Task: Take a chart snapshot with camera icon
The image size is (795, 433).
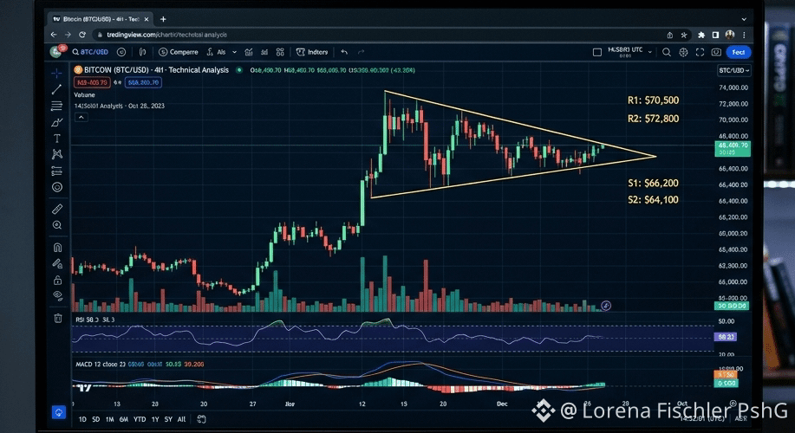Action: click(716, 52)
